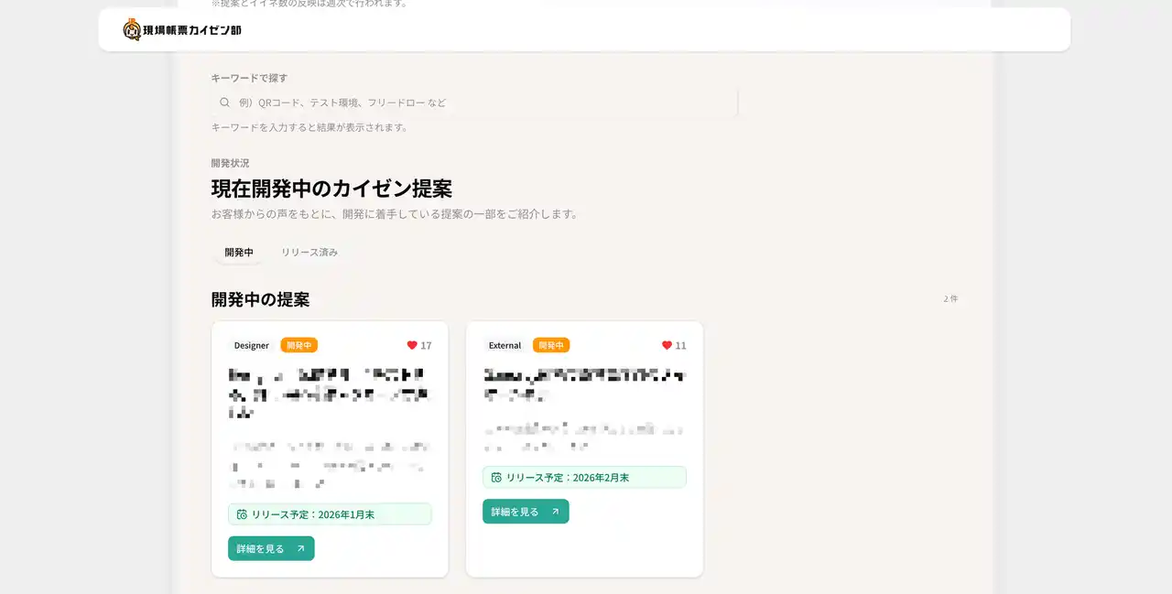1172x594 pixels.
Task: Click the External category tag
Action: pyautogui.click(x=505, y=345)
